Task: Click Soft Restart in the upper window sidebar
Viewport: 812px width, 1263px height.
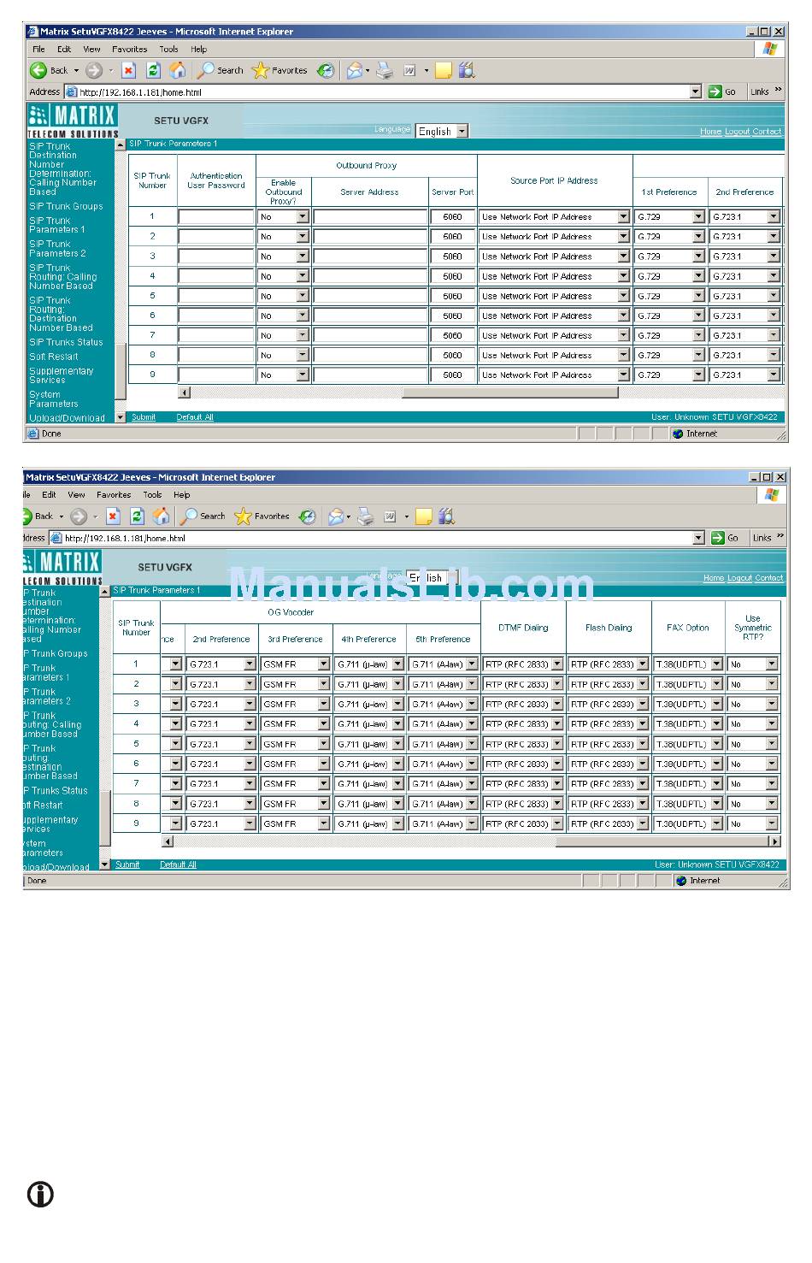Action: click(54, 357)
